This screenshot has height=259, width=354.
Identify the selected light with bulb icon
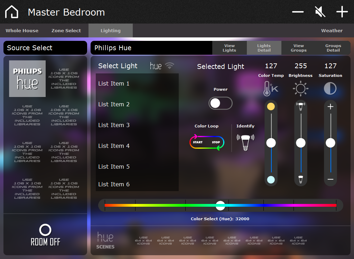[245, 143]
